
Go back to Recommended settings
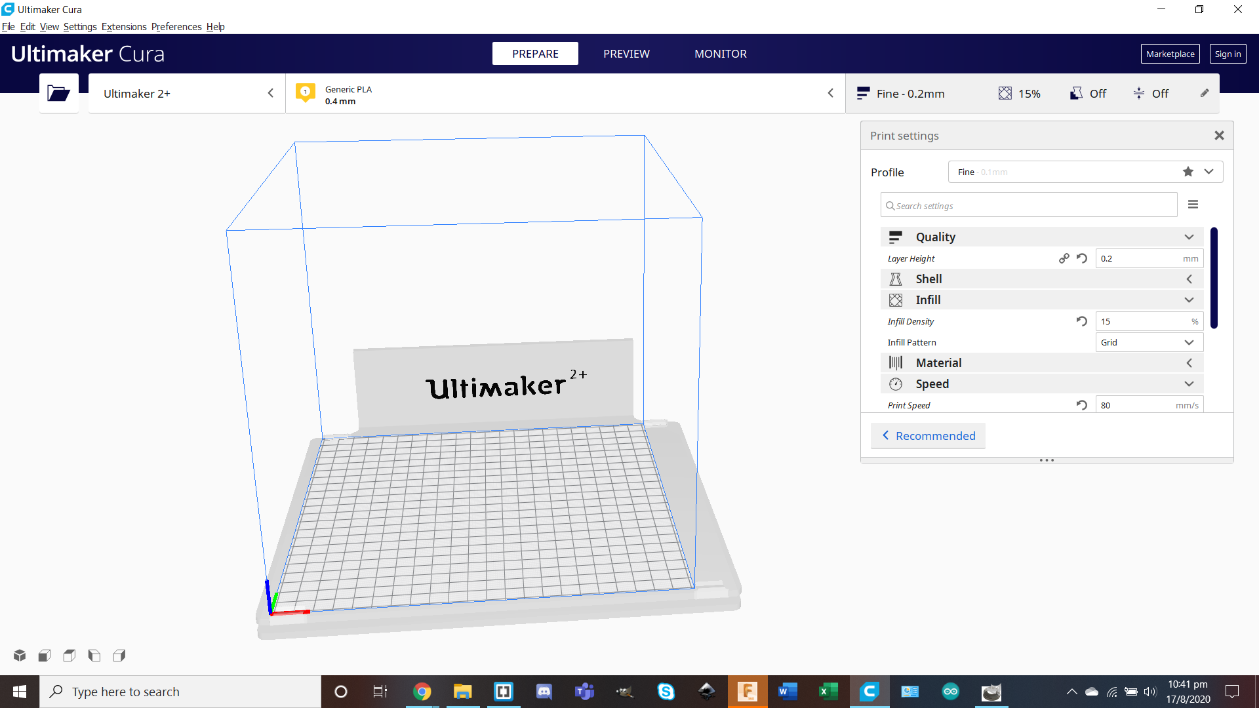[x=928, y=436]
